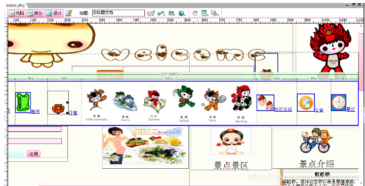Viewport: 365px width, 186px height.
Task: Click the 公告 link
Action: coord(319,110)
